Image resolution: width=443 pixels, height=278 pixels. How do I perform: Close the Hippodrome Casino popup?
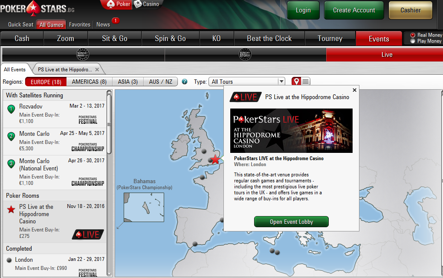click(x=355, y=90)
